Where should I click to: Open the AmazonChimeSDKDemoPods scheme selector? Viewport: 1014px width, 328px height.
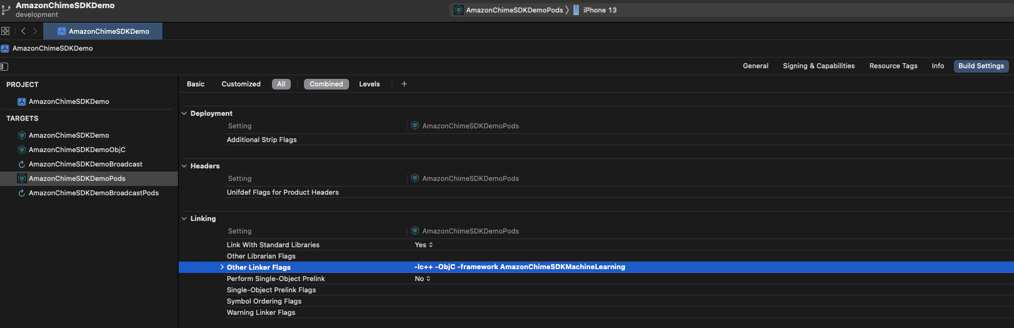click(510, 10)
